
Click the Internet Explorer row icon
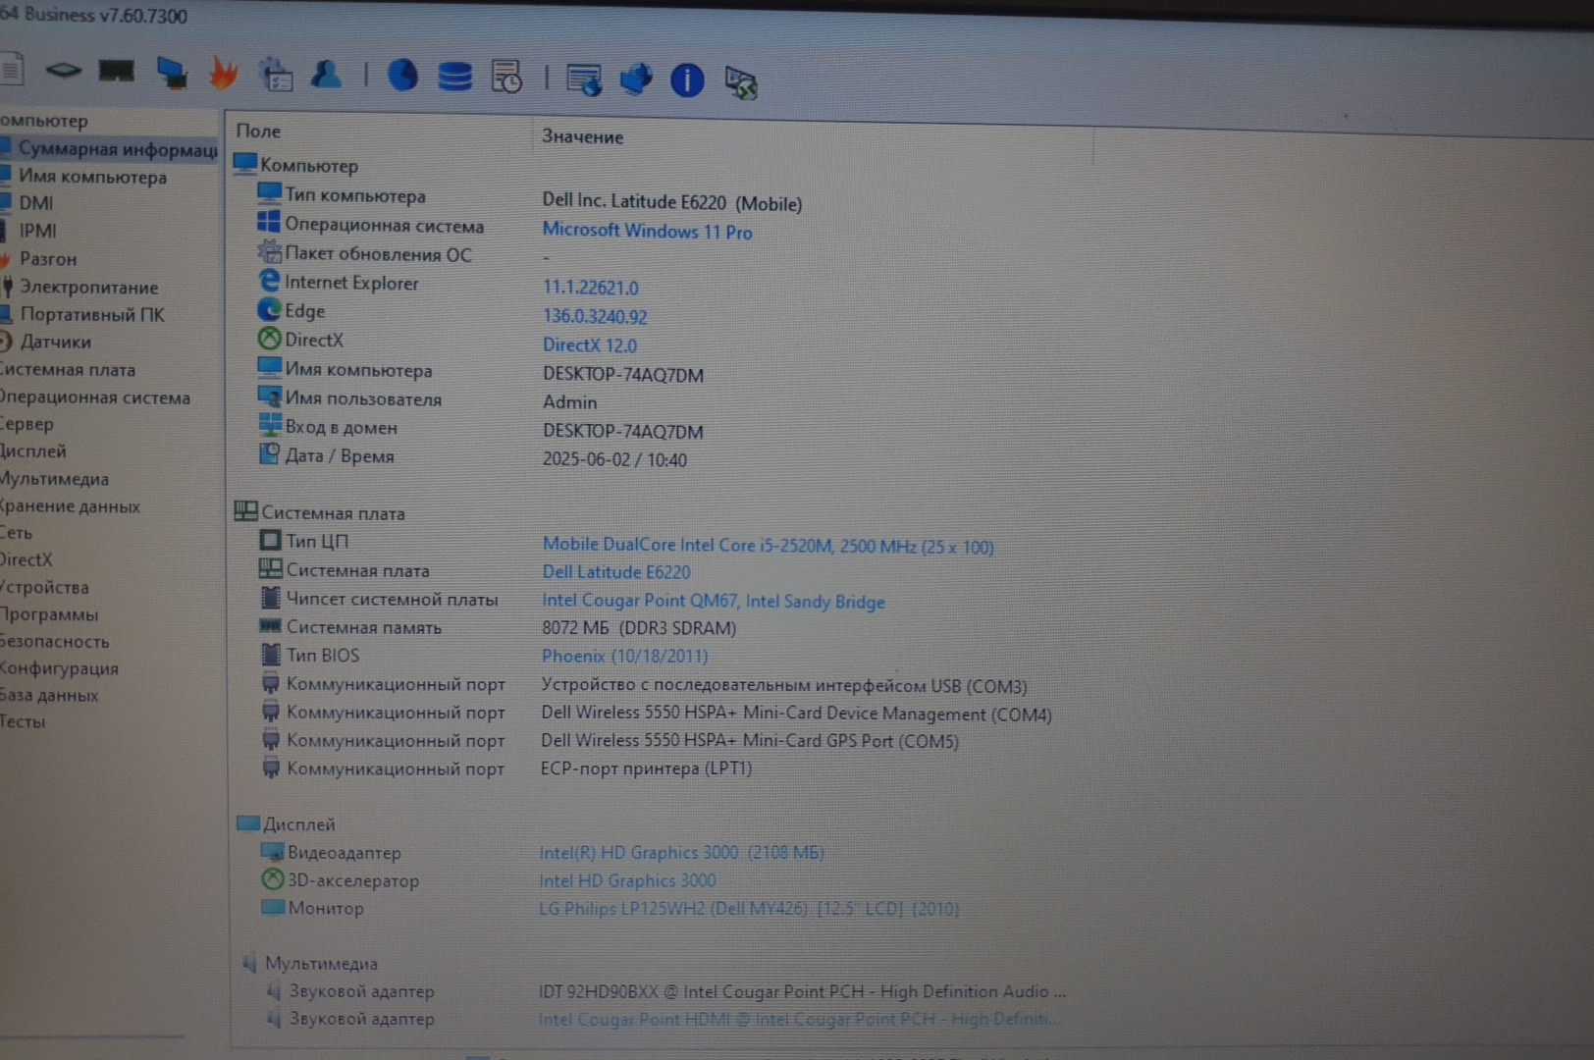click(x=269, y=281)
